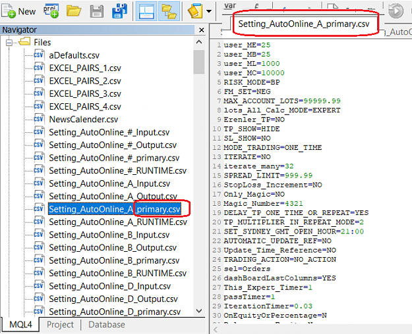Viewport: 412px width, 334px height.
Task: Click Navigator scrollbar up arrow
Action: click(199, 42)
